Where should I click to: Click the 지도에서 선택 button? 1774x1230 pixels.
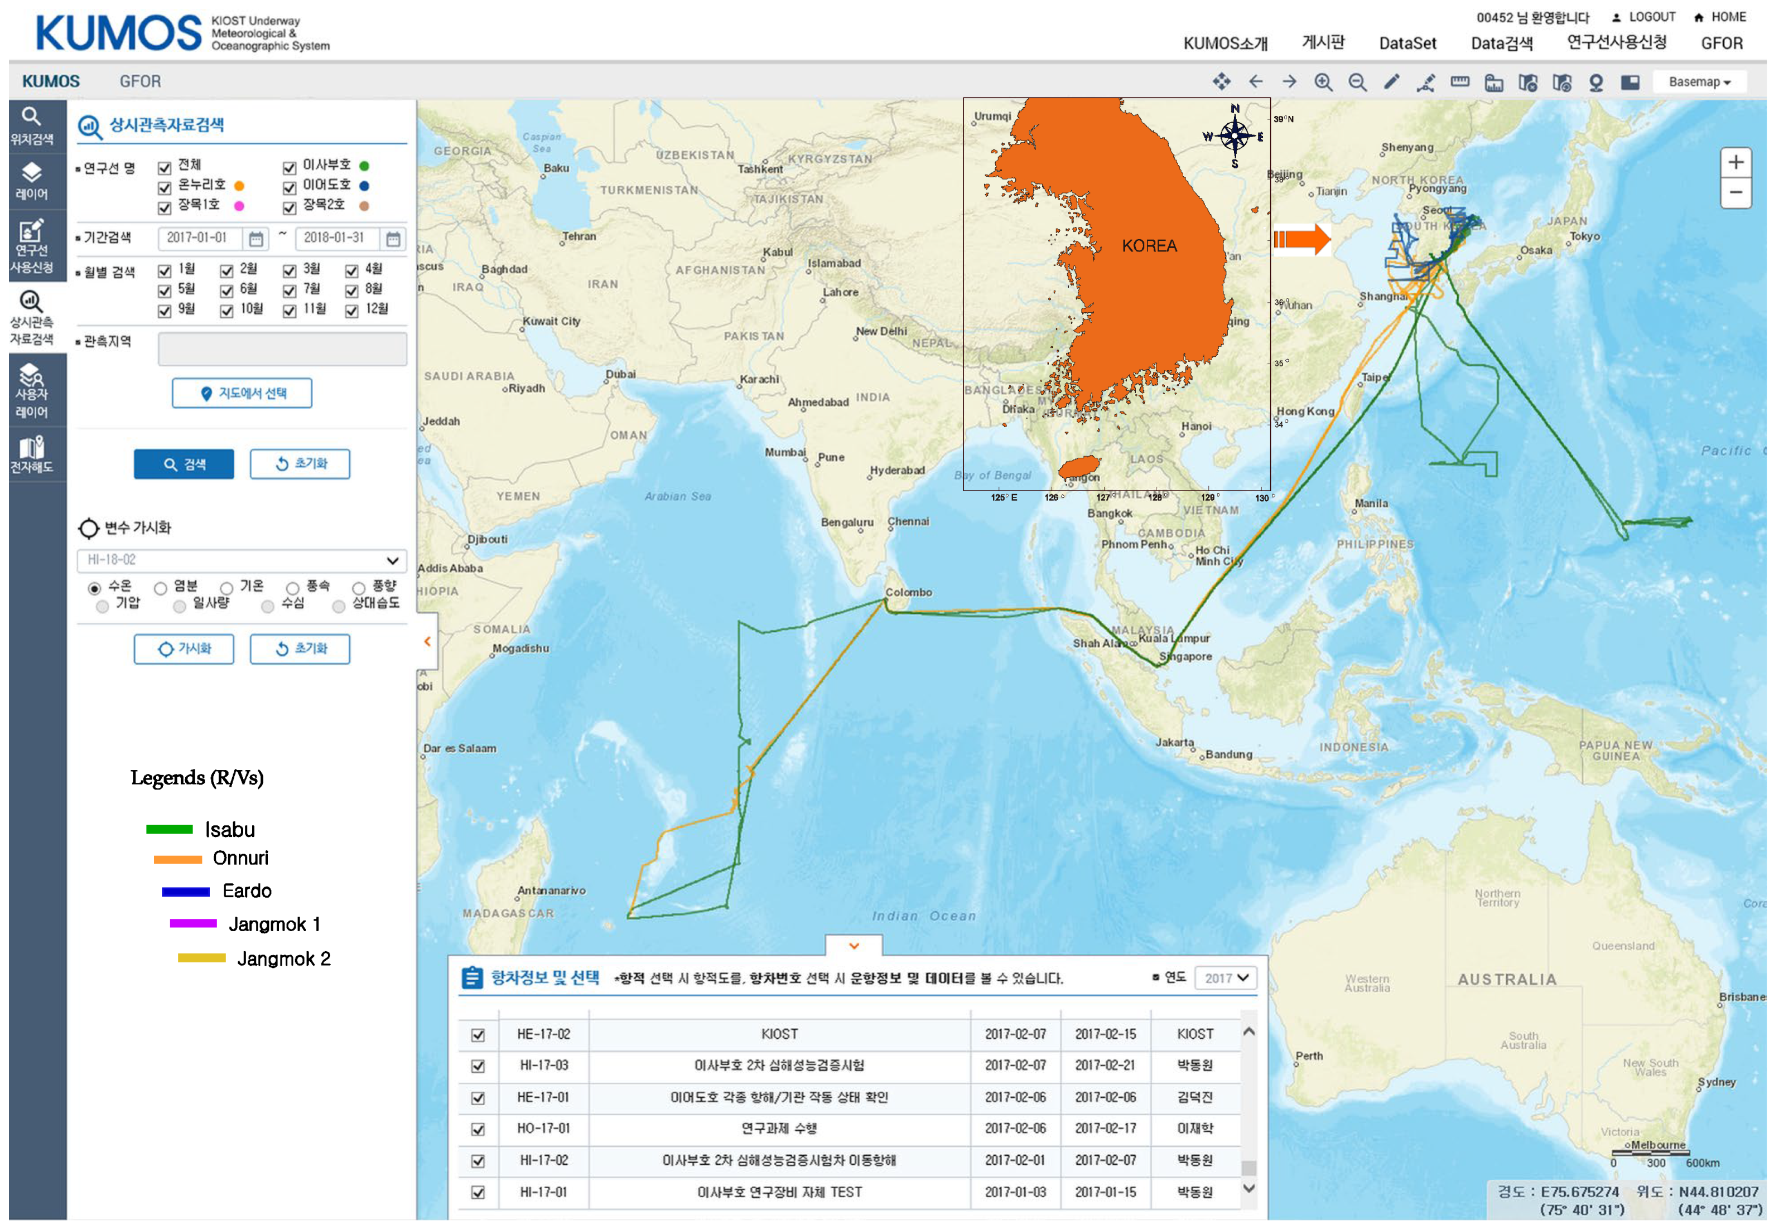[x=242, y=393]
